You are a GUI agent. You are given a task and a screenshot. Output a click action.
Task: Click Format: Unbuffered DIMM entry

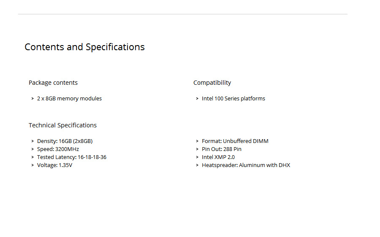point(235,141)
